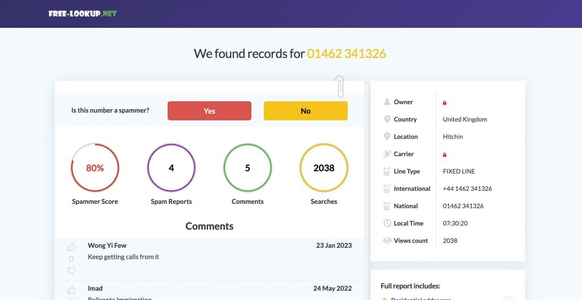Click the Line Type phone icon
This screenshot has width=582, height=300.
click(386, 171)
